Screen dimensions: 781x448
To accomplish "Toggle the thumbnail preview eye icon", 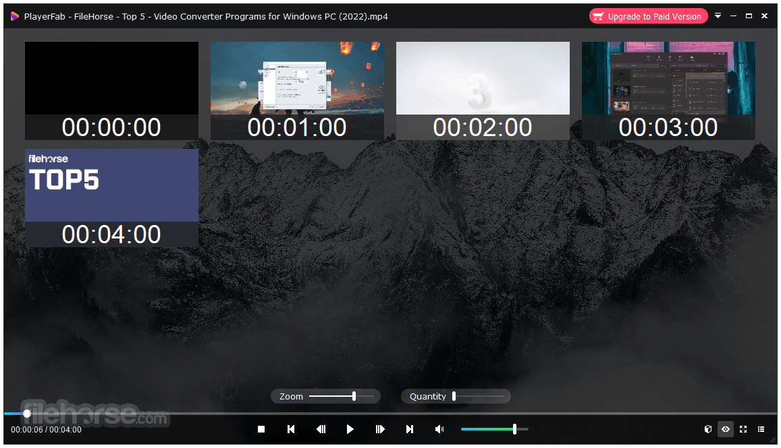I will click(726, 429).
